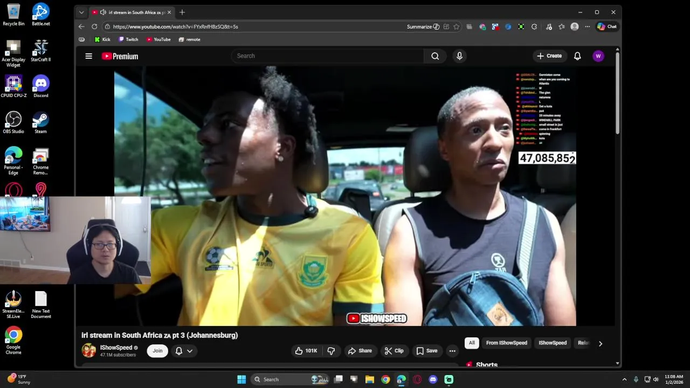This screenshot has height=388, width=690.
Task: Open the favorites list icon in toolbar
Action: pyautogui.click(x=562, y=26)
